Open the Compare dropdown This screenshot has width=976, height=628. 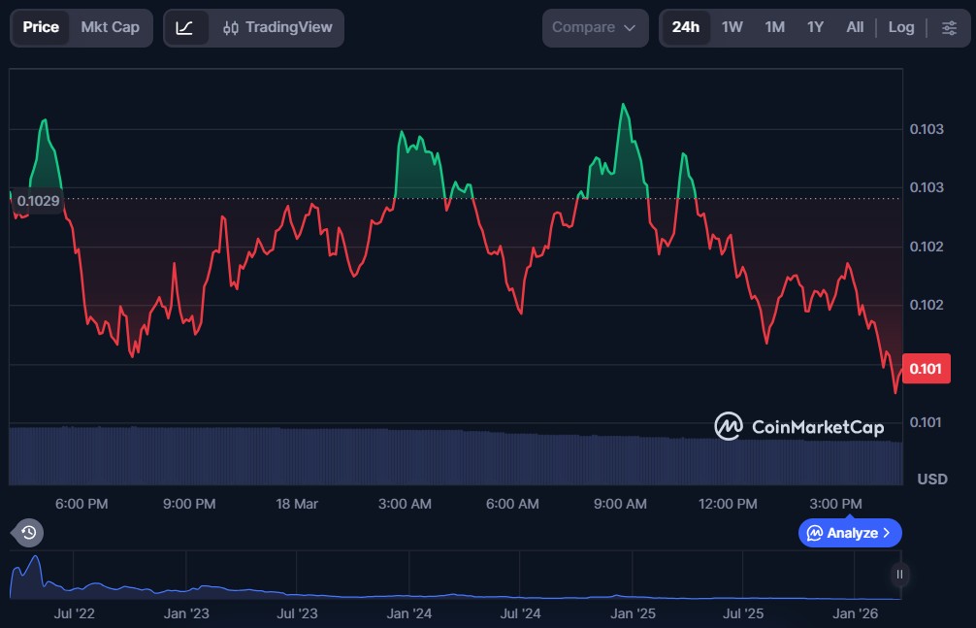(x=594, y=28)
